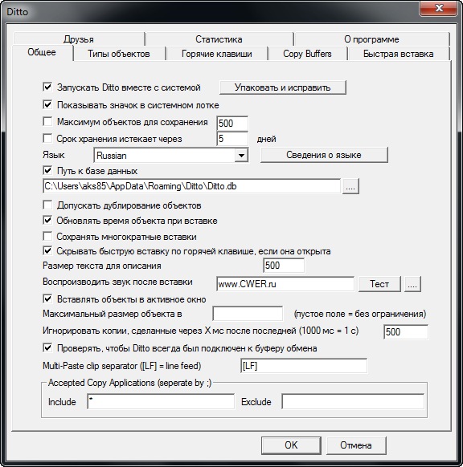Enable 'Максимум объектов для сохранения' checkbox
463x467 pixels.
(x=47, y=121)
